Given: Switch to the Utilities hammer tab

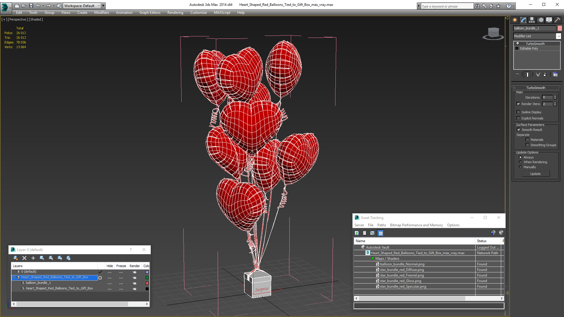Looking at the screenshot, I should 557,20.
